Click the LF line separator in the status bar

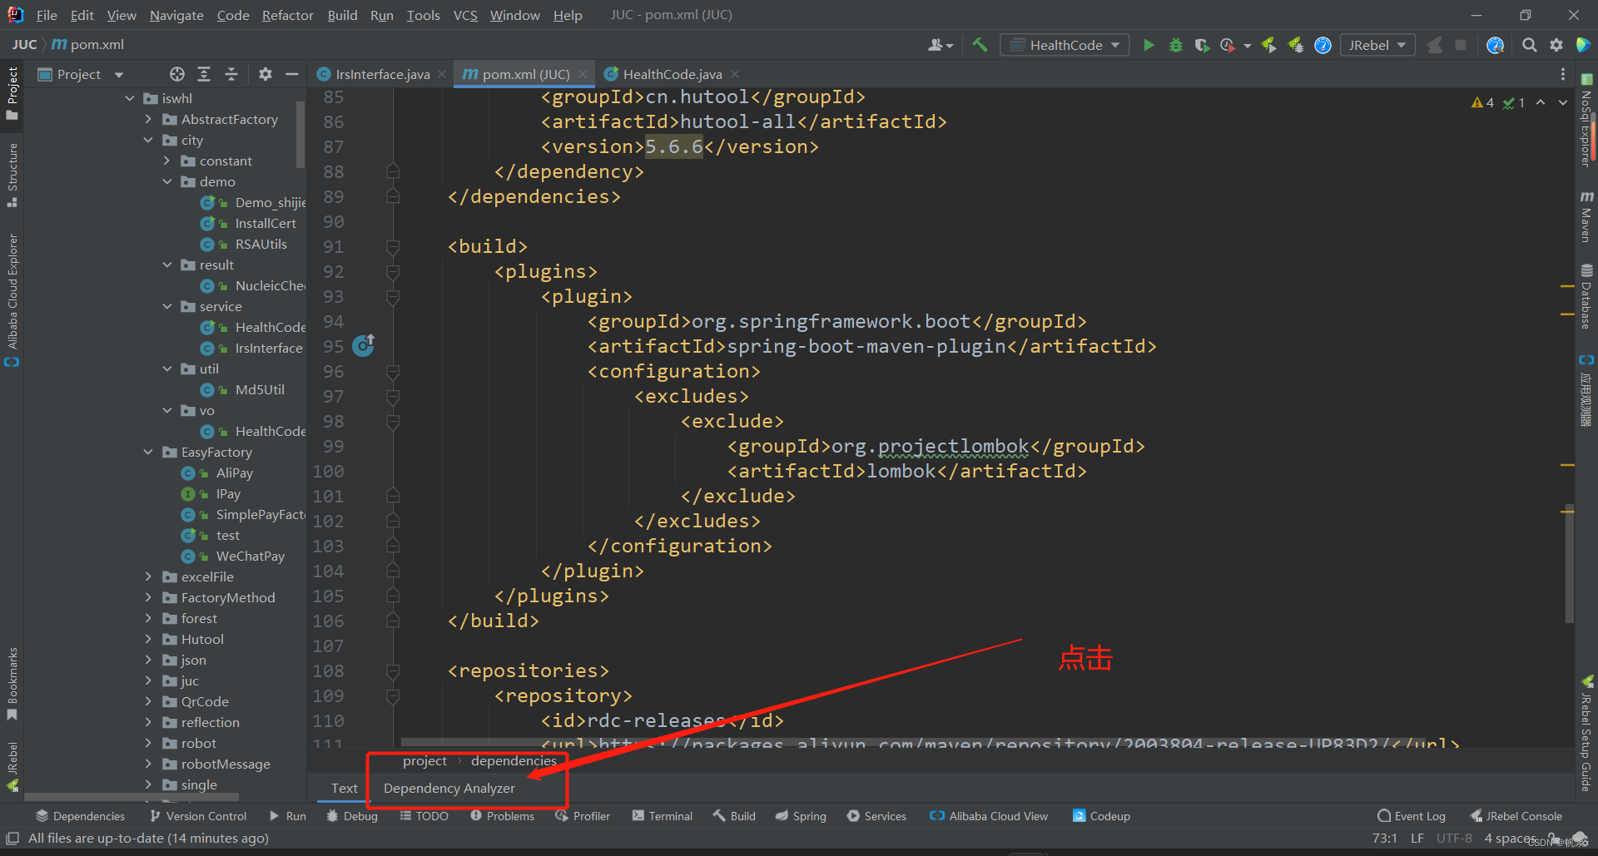click(1417, 838)
